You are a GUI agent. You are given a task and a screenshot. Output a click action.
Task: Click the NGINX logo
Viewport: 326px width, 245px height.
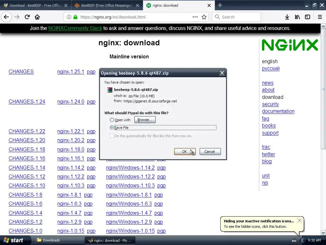click(x=290, y=45)
